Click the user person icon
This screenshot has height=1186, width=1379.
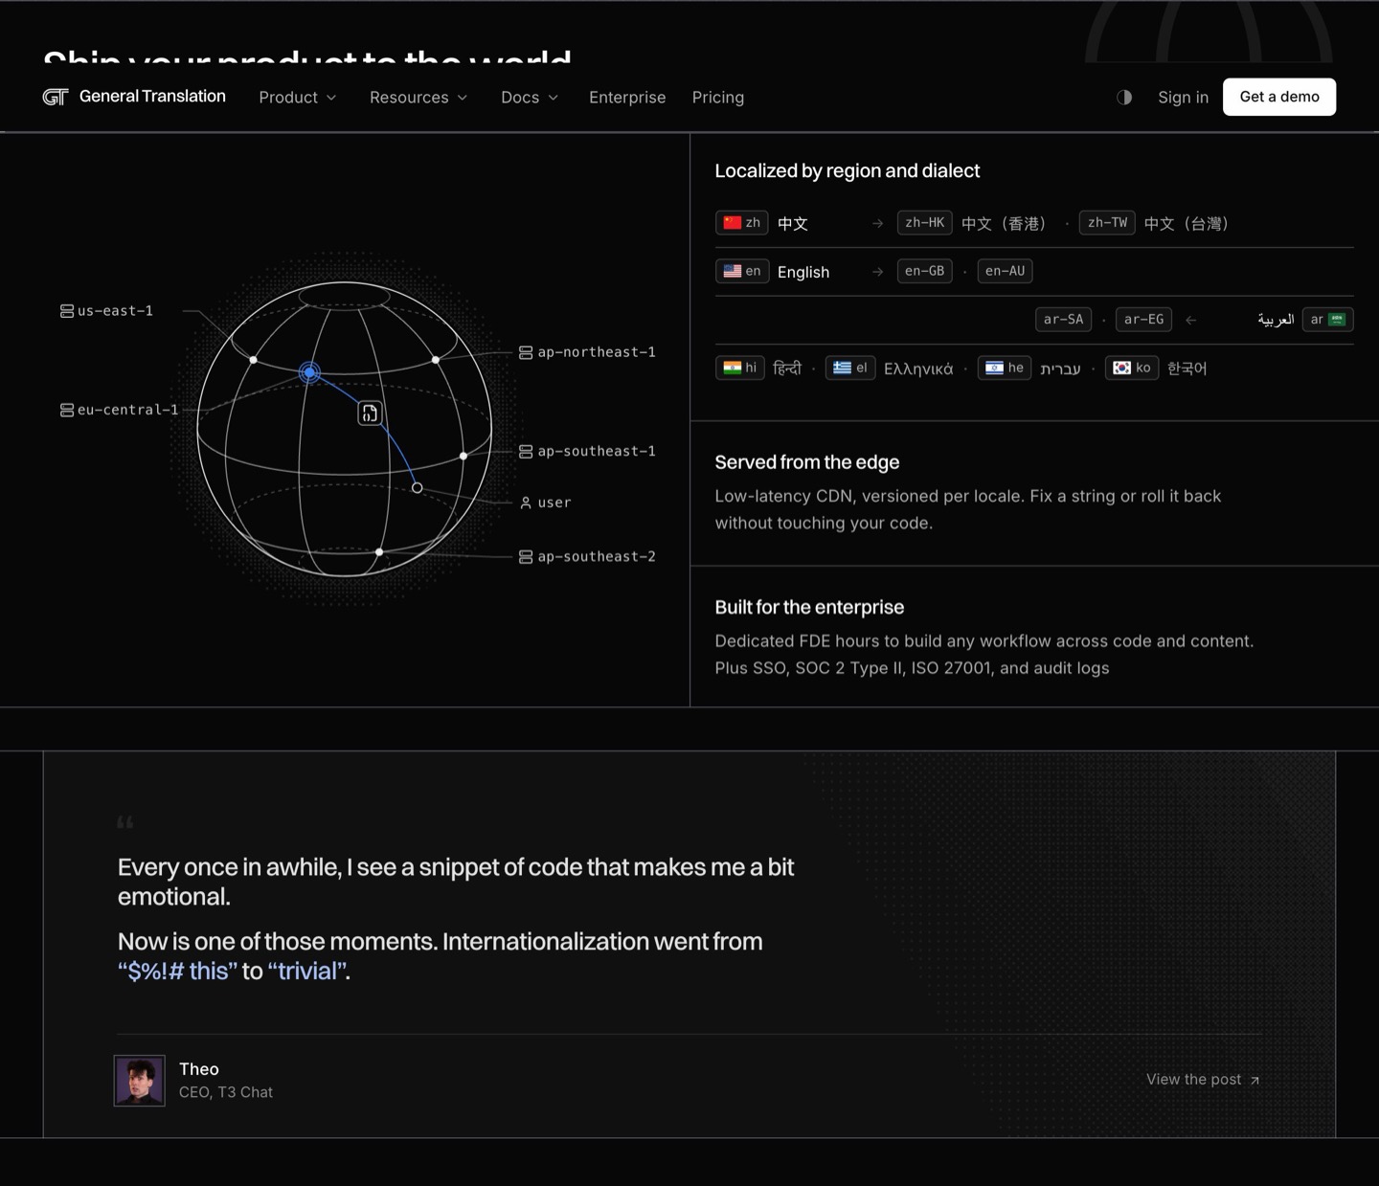click(526, 503)
